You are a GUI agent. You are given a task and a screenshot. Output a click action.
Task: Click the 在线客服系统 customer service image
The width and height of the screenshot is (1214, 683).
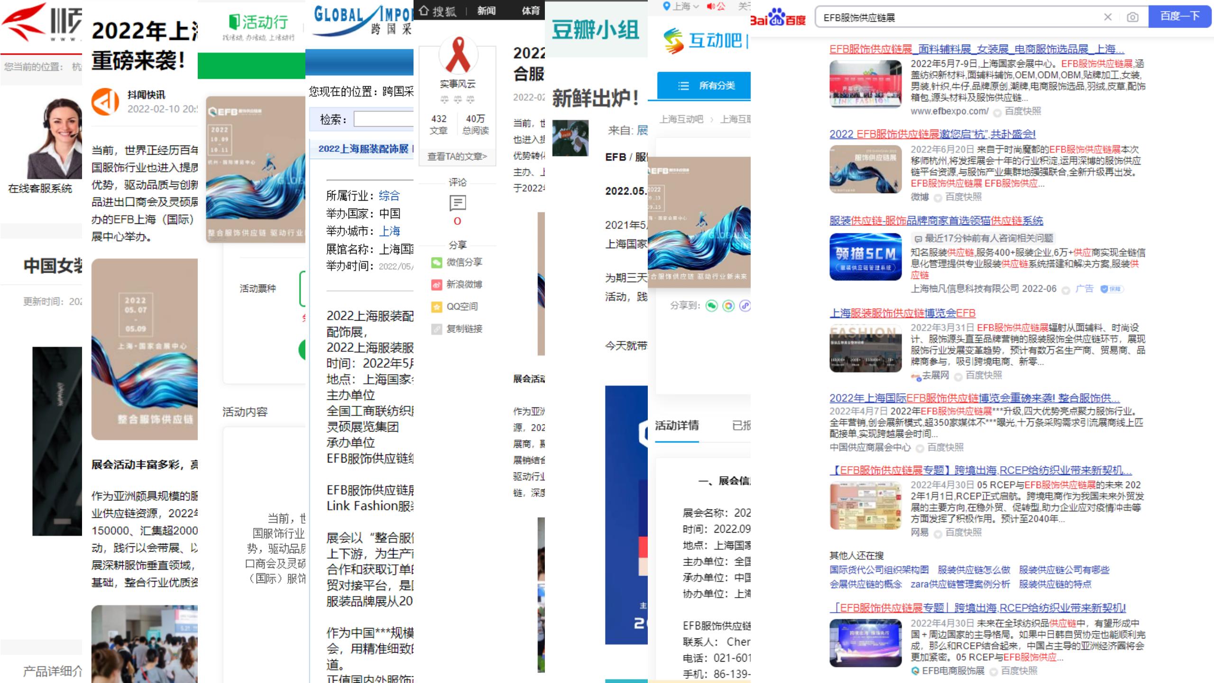(x=54, y=138)
